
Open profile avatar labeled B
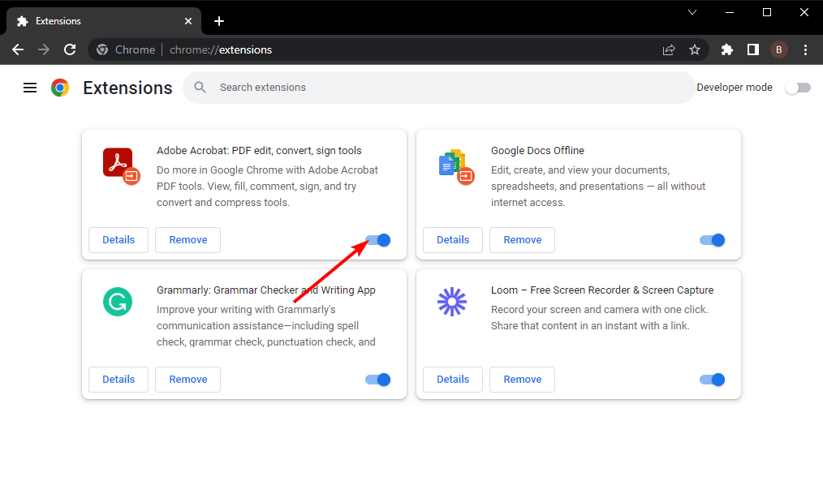pos(779,49)
